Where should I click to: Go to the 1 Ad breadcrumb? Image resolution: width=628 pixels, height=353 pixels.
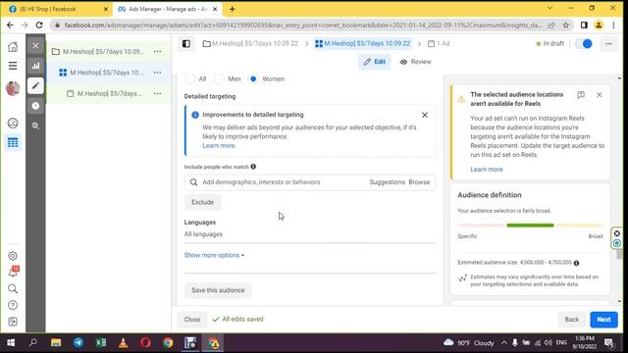click(439, 43)
